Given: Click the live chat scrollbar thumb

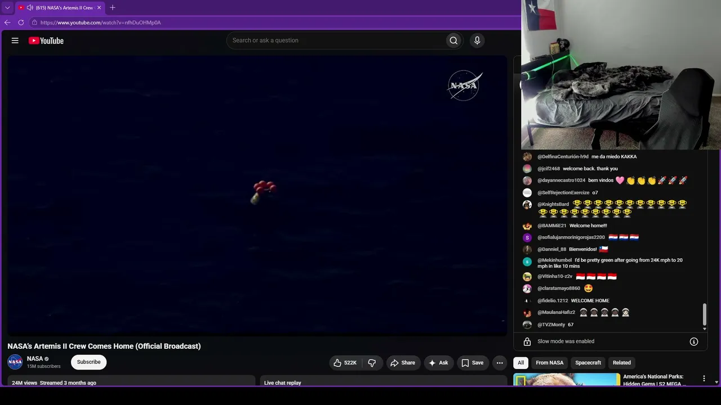Looking at the screenshot, I should pos(704,314).
